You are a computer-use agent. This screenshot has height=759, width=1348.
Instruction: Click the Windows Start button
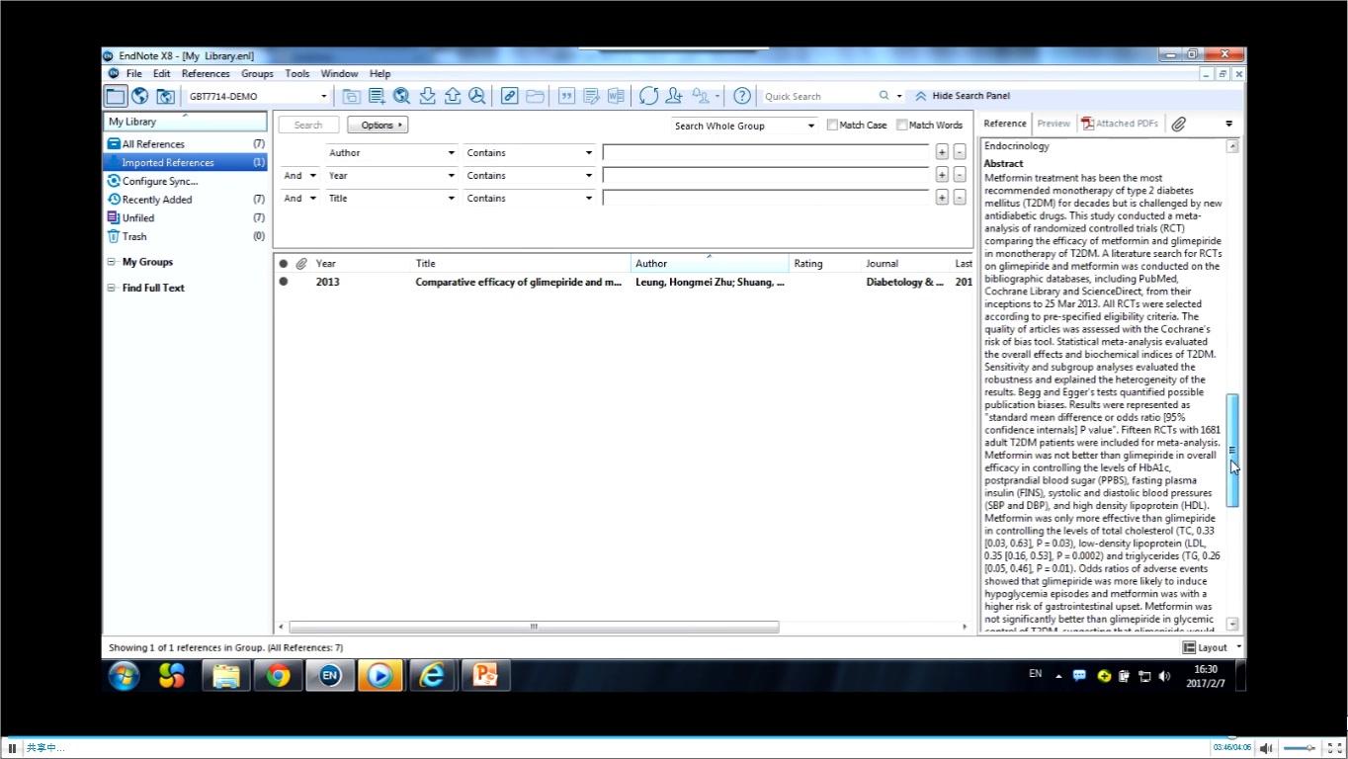coord(124,675)
